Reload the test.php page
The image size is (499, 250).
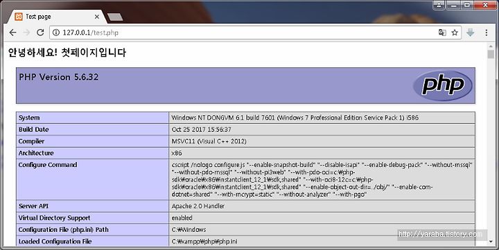[40, 33]
